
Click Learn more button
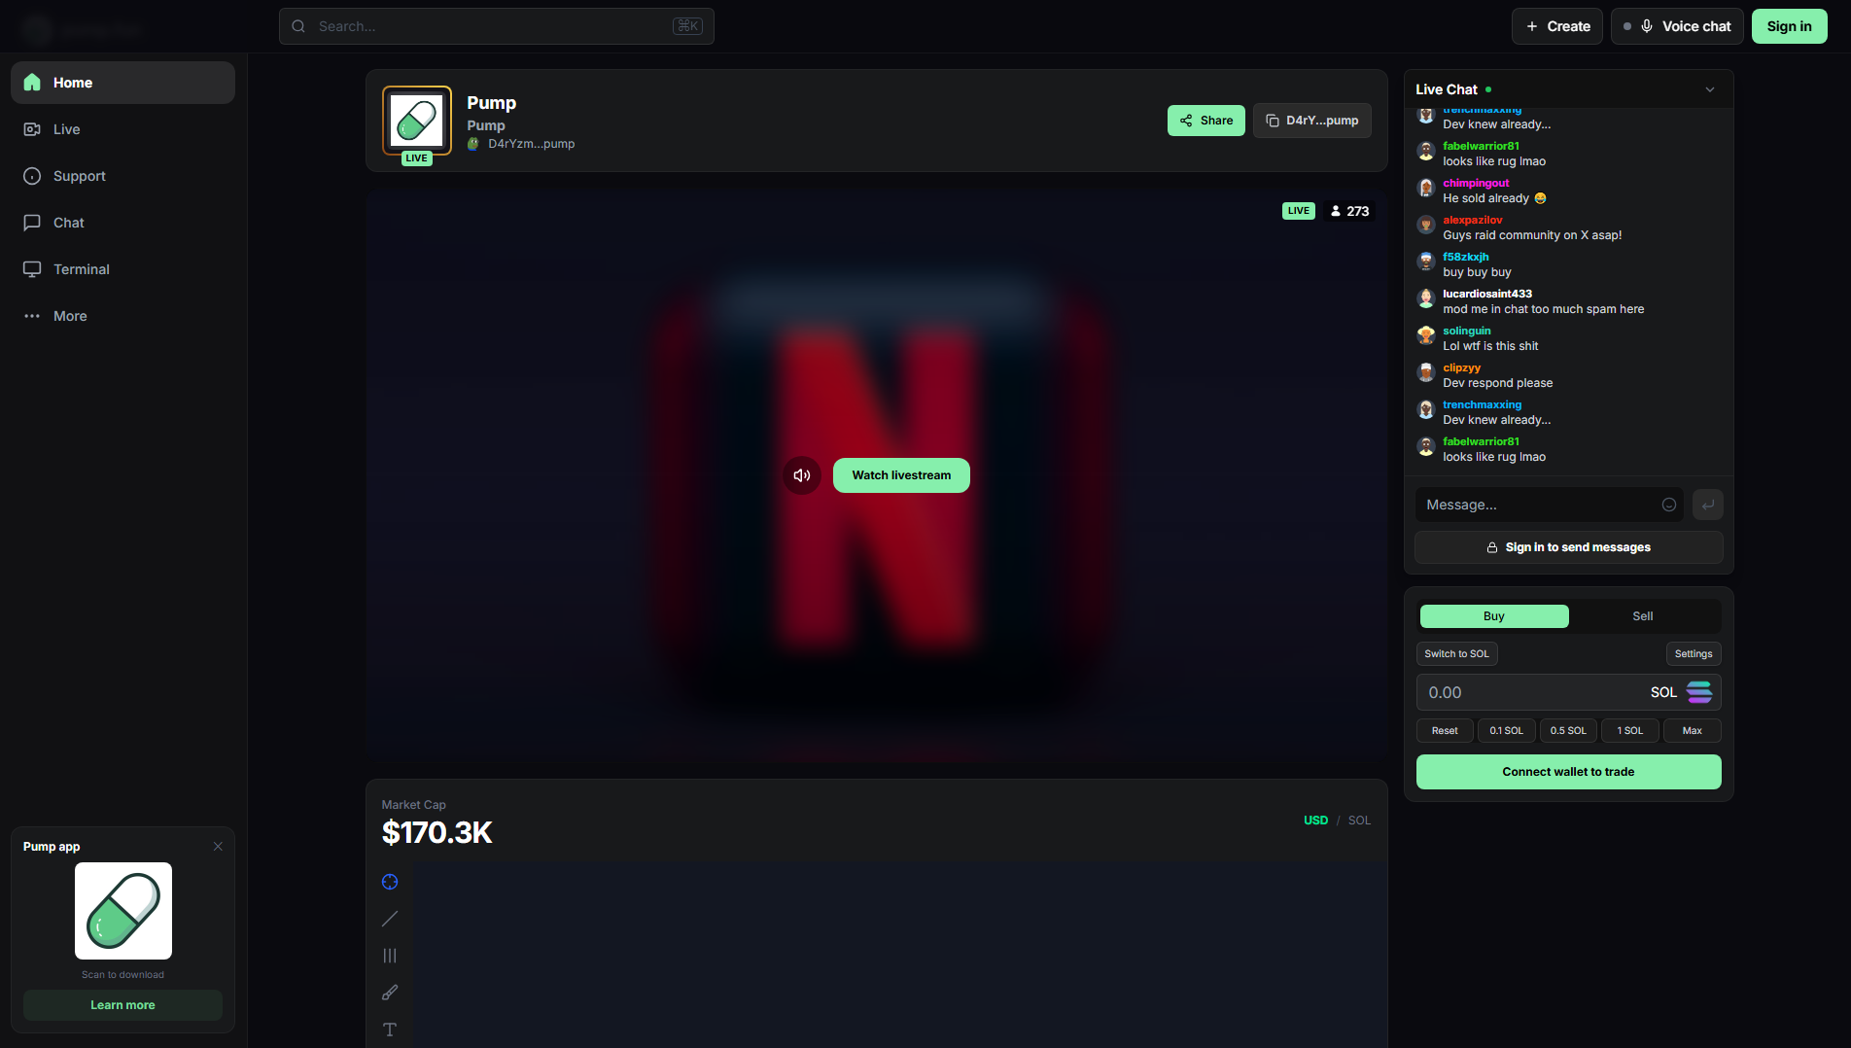[122, 1005]
